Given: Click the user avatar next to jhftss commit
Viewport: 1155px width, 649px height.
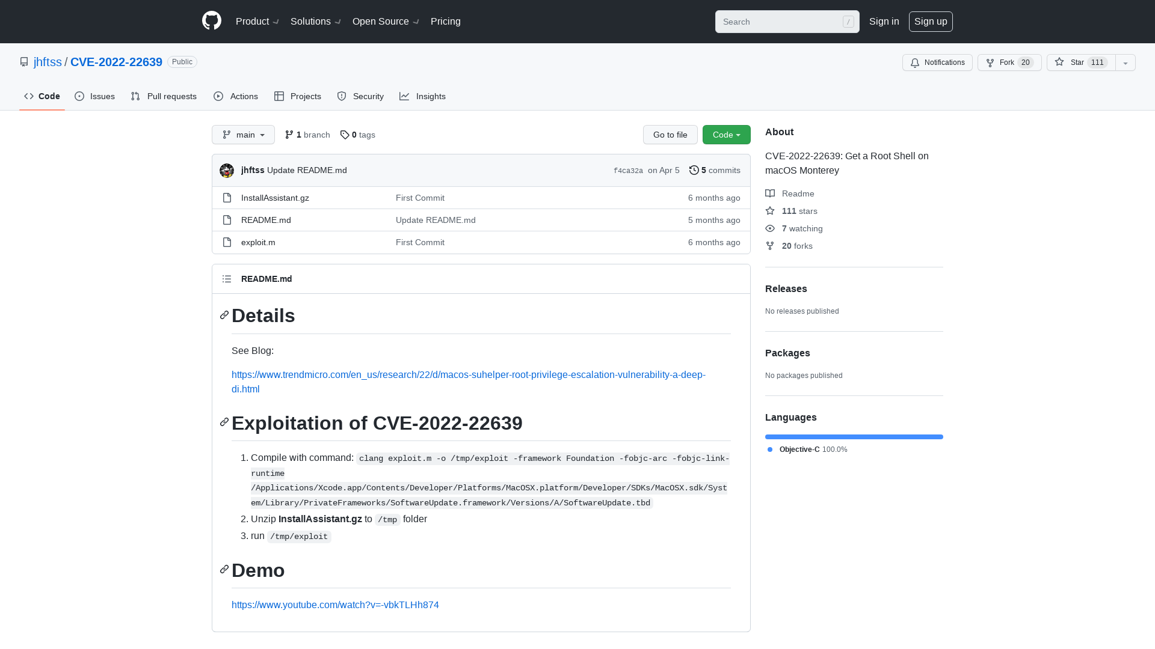Looking at the screenshot, I should (x=227, y=171).
